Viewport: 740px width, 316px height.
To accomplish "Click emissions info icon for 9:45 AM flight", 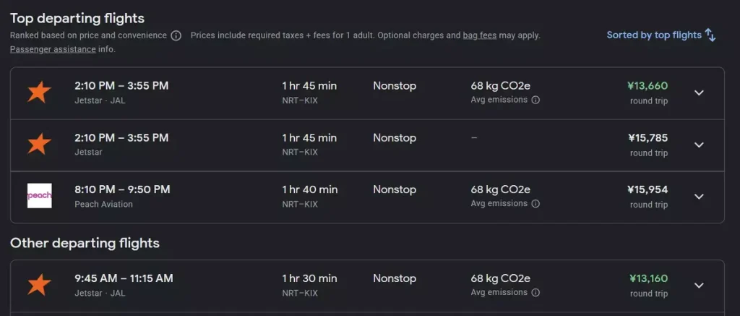I will [x=535, y=293].
